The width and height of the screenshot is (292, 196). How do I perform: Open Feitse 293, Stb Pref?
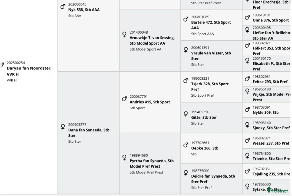coord(270,82)
